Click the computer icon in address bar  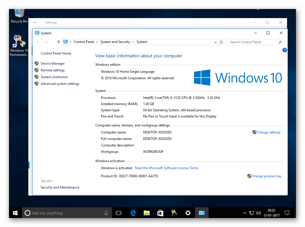coord(65,42)
